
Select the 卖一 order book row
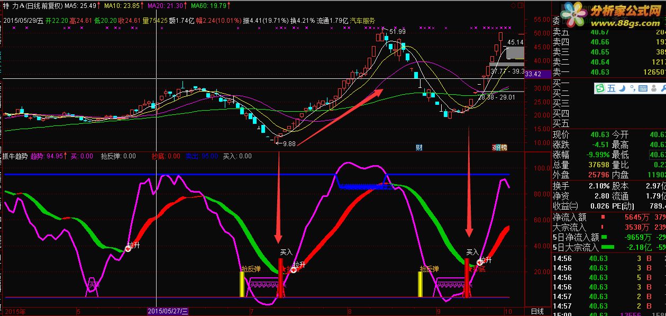(x=609, y=72)
